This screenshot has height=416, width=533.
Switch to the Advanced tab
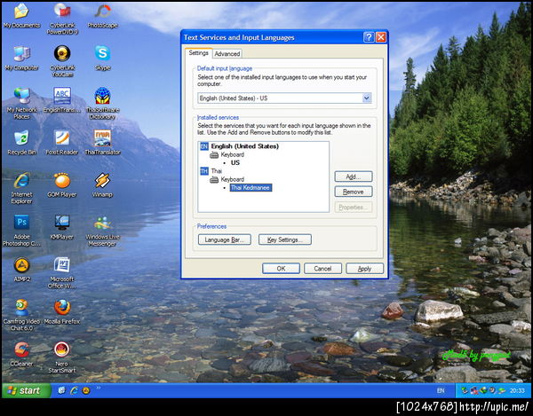click(227, 53)
